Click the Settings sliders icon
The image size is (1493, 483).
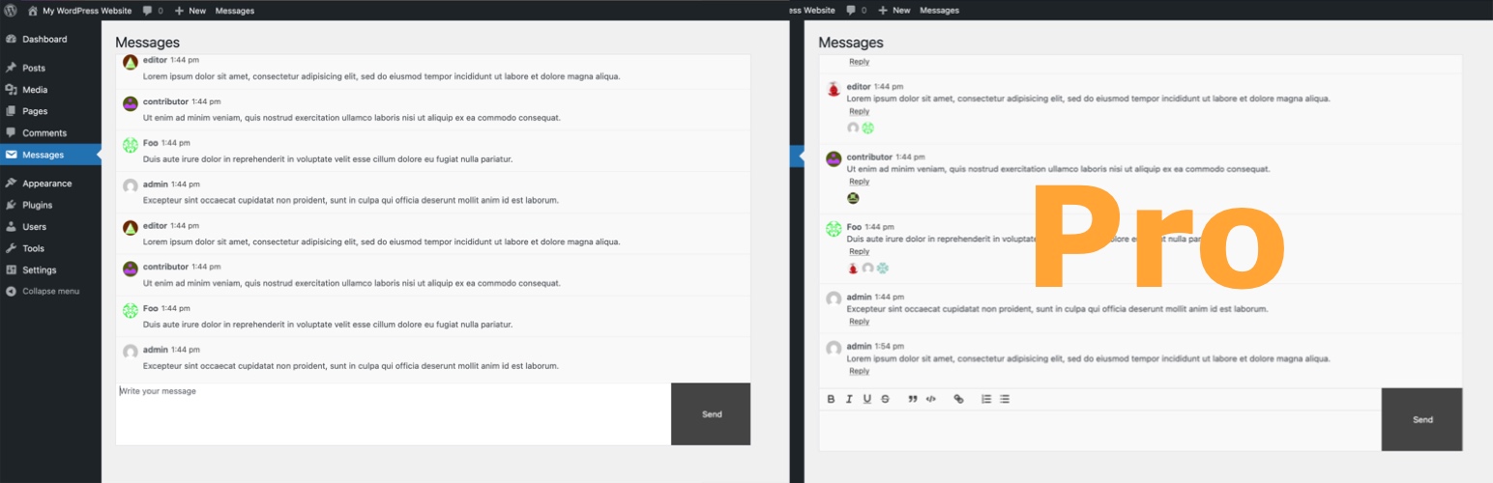pyautogui.click(x=11, y=270)
